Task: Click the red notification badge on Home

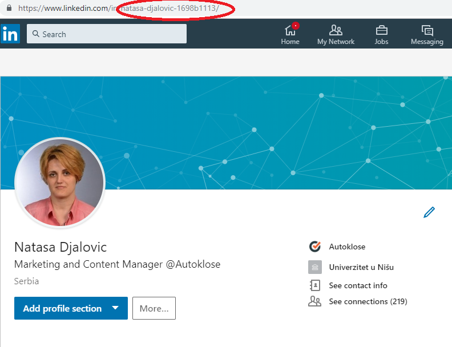Action: [296, 26]
